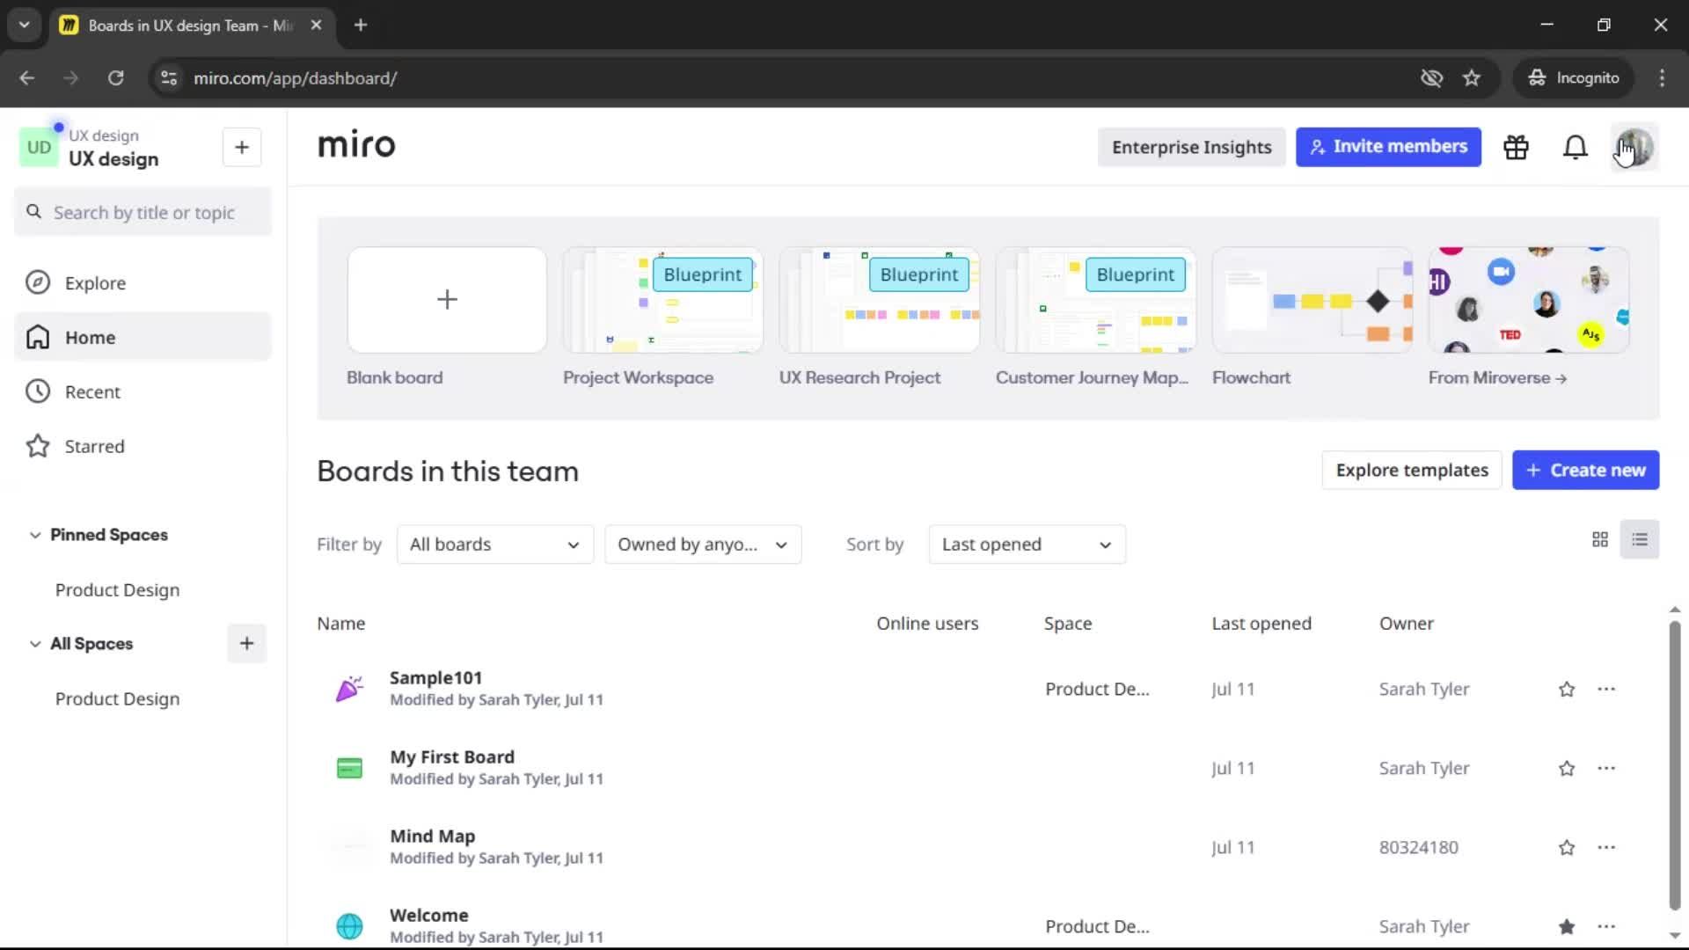Open pinned Product Design space
1689x950 pixels.
point(117,590)
